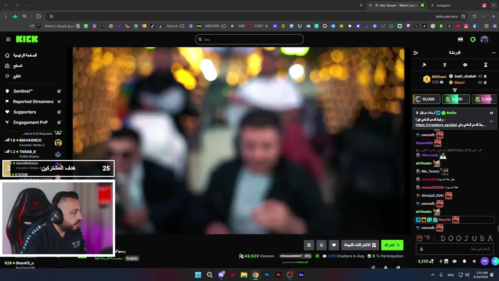Open chat settings gear icon
The width and height of the screenshot is (499, 281).
474,261
